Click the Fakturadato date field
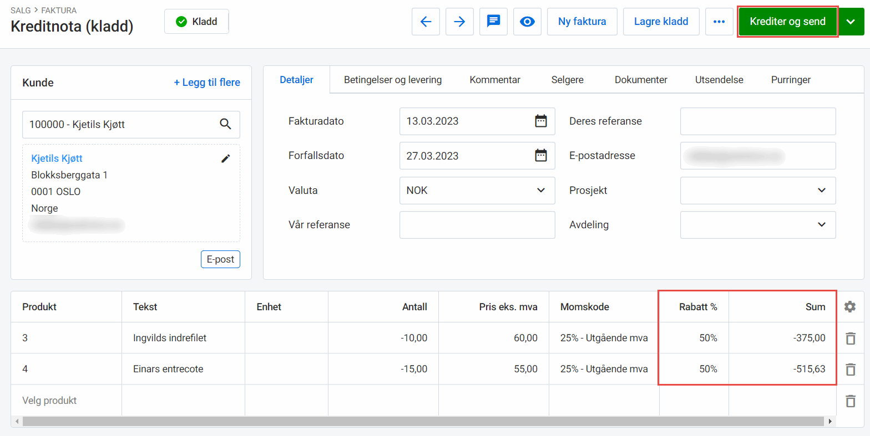 [477, 121]
